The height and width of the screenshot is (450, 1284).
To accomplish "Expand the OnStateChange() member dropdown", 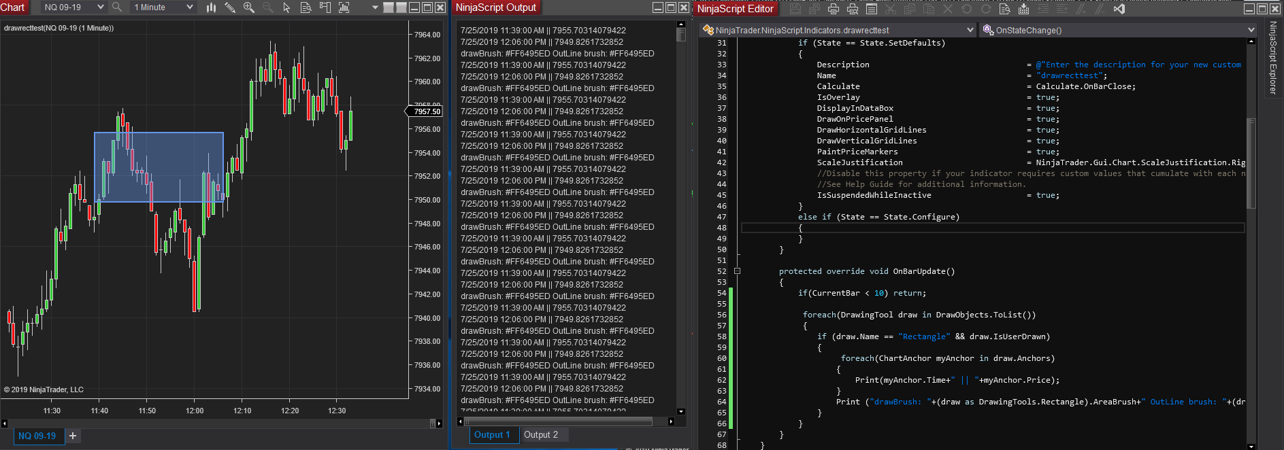I will point(1251,30).
